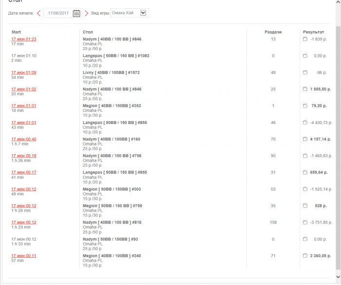Open session link 17 июн 00:40
This screenshot has width=341, height=285.
(23, 139)
